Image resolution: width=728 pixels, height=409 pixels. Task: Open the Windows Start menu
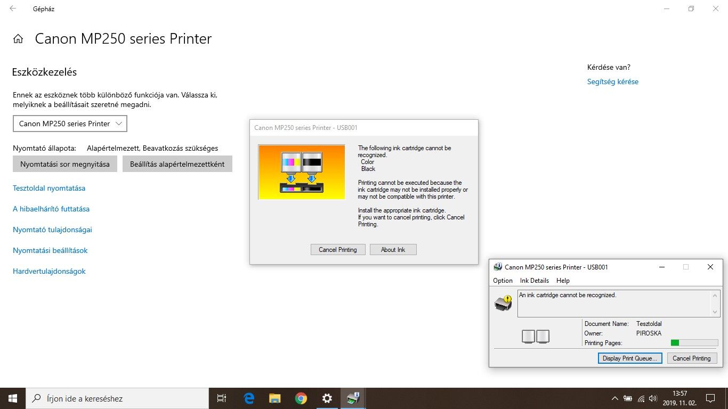coord(13,398)
